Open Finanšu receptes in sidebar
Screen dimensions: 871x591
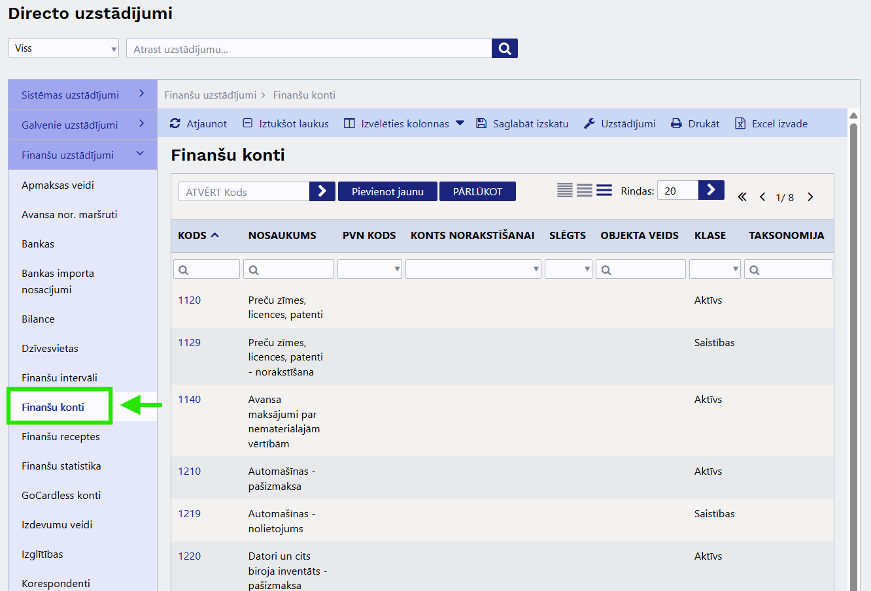click(x=61, y=436)
